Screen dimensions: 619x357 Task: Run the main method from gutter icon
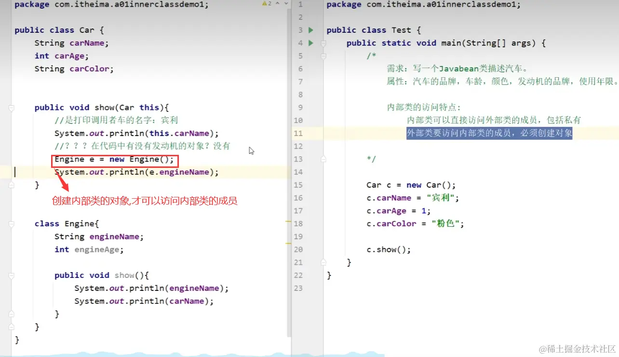pos(311,43)
